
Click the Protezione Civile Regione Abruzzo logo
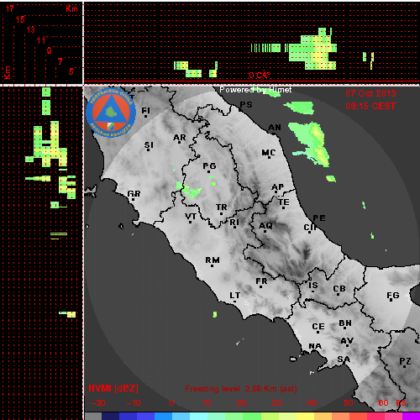coord(111,113)
